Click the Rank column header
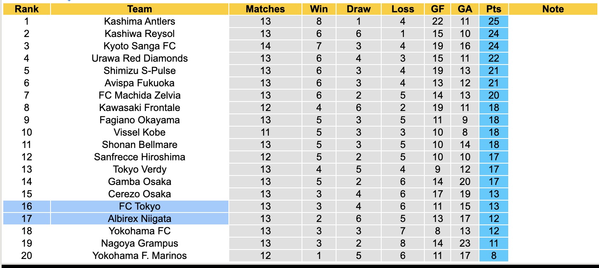The image size is (599, 268). (27, 9)
